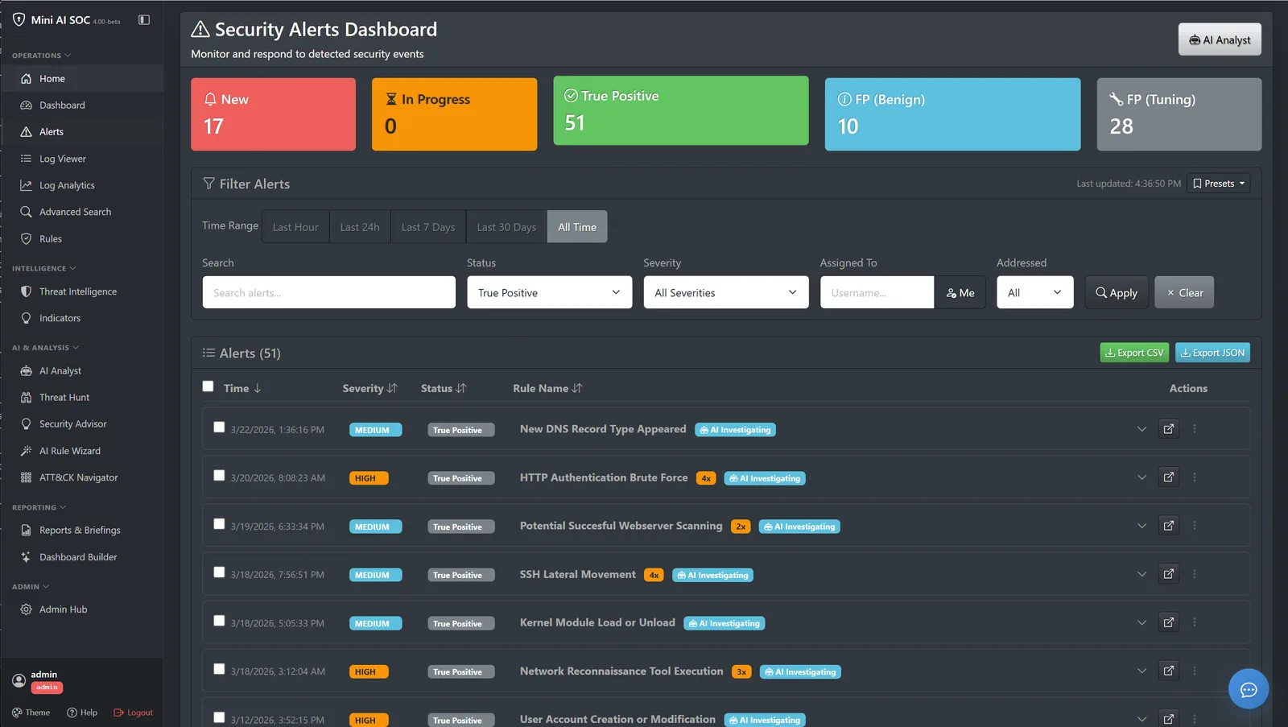The width and height of the screenshot is (1288, 727).
Task: Click the 4x count badge on HTTP Authentication Brute Force
Action: point(706,478)
